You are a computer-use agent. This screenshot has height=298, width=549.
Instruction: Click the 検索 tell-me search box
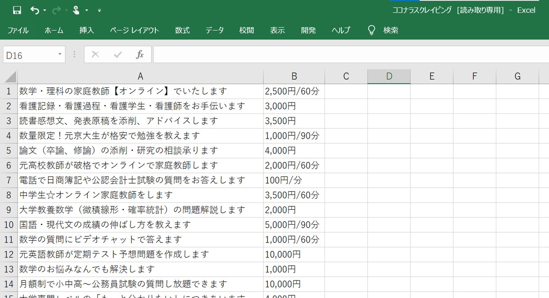point(391,30)
